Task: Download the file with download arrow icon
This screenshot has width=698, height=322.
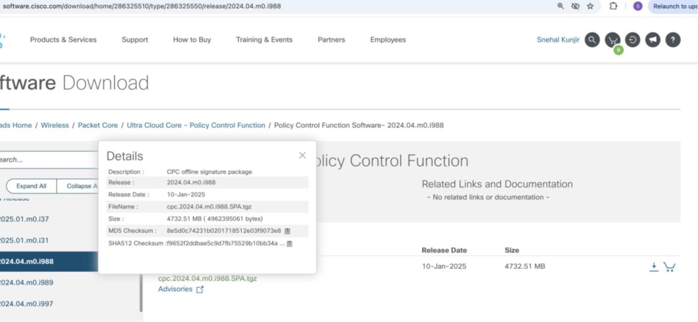Action: [x=653, y=267]
